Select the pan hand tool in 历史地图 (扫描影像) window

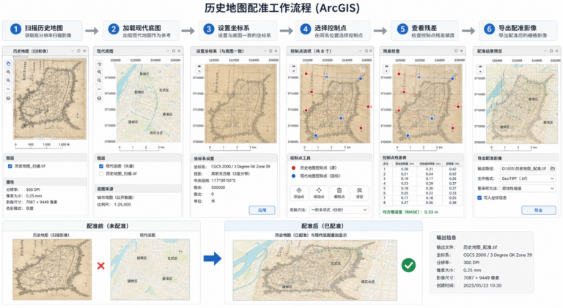[x=8, y=64]
